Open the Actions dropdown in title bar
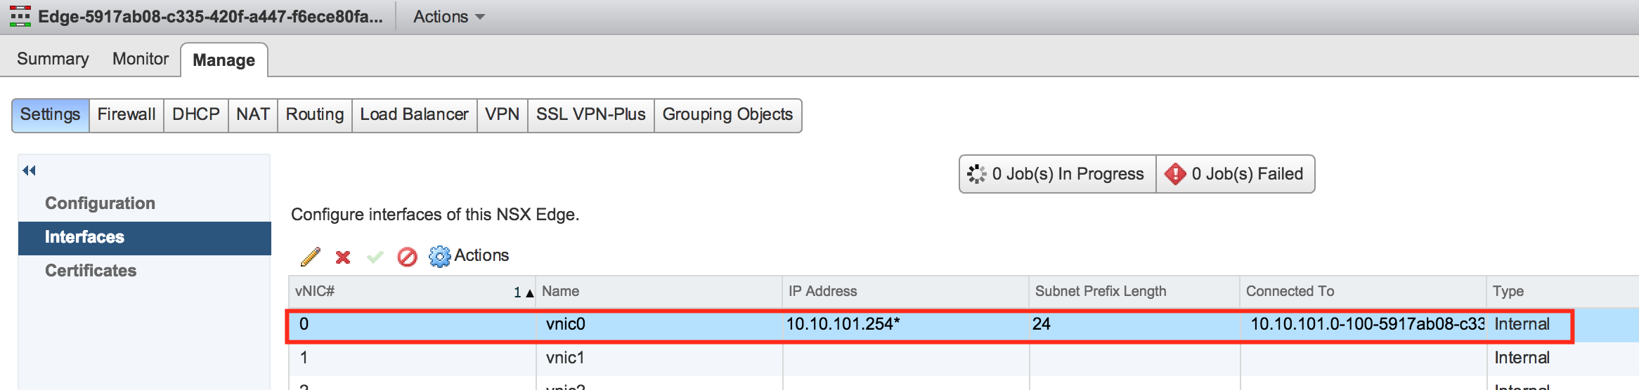The width and height of the screenshot is (1639, 390). pyautogui.click(x=448, y=17)
